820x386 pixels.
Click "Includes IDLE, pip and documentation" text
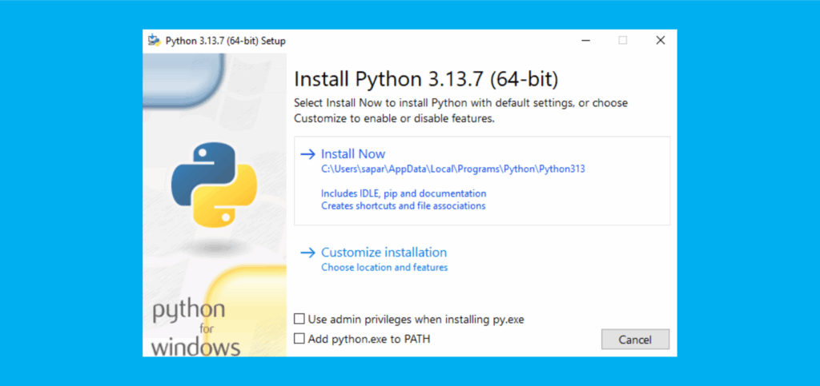(404, 193)
